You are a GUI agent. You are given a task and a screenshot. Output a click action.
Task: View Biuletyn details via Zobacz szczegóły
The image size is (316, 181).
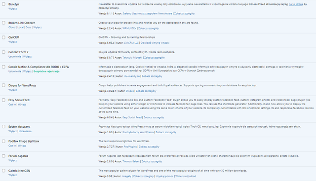tap(184, 14)
